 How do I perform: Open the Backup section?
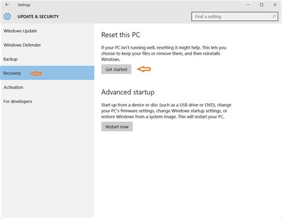47,59
